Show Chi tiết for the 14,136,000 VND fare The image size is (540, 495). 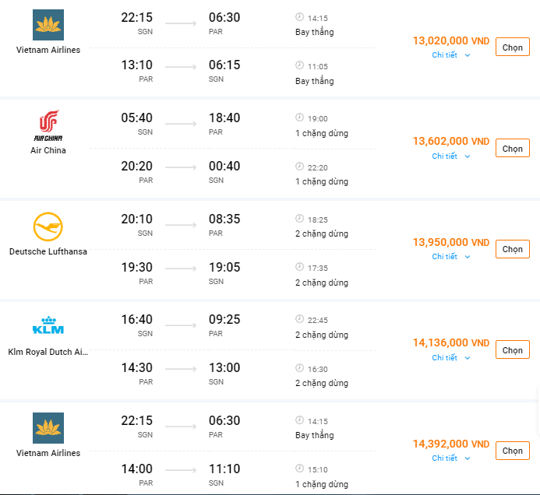pos(451,358)
